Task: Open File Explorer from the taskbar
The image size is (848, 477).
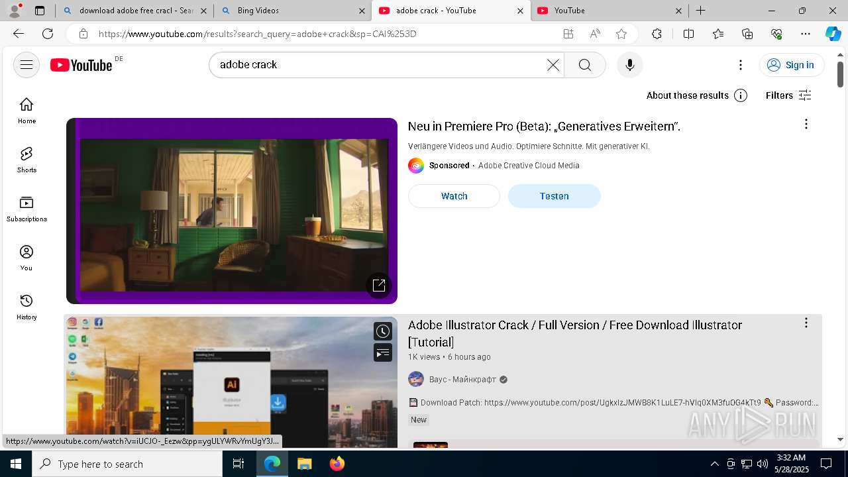Action: [304, 464]
